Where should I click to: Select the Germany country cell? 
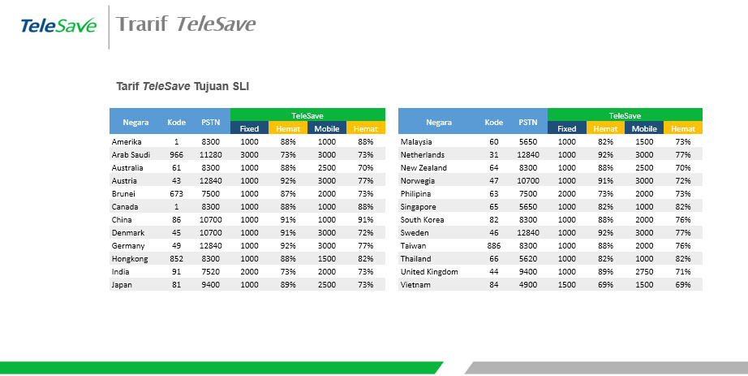click(x=128, y=245)
